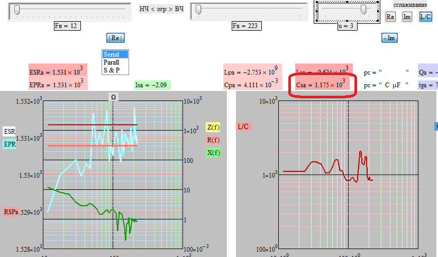The image size is (438, 257).
Task: Select Serial in the list box
Action: [115, 54]
